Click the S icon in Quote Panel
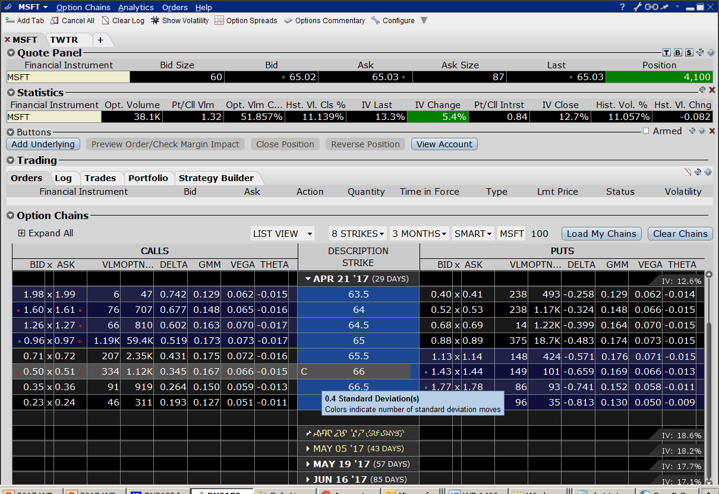 click(688, 53)
